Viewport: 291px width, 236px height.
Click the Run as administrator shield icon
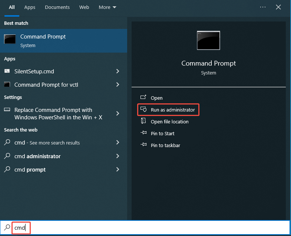click(143, 109)
